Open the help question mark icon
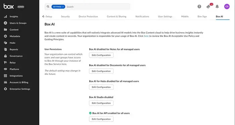This screenshot has height=125, width=235. click(199, 6)
